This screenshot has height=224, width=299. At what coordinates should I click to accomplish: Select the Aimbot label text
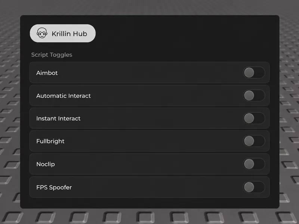[47, 73]
